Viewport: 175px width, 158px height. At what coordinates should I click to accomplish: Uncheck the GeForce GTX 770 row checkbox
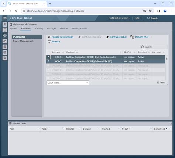48,61
